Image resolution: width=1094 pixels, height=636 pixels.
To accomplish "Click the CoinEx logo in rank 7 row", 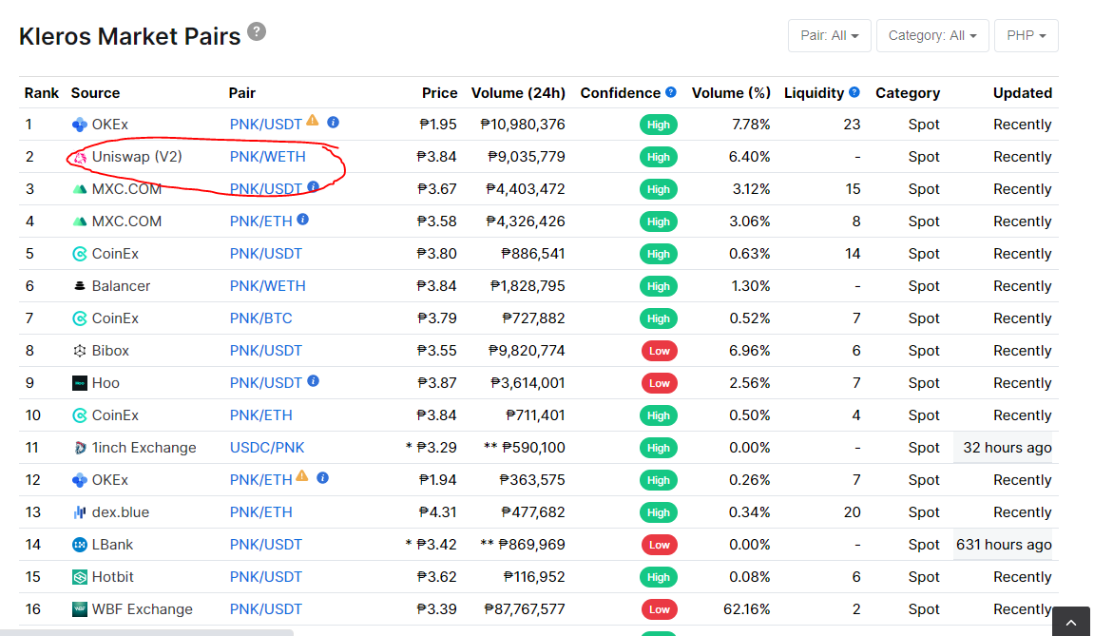I will pos(80,318).
